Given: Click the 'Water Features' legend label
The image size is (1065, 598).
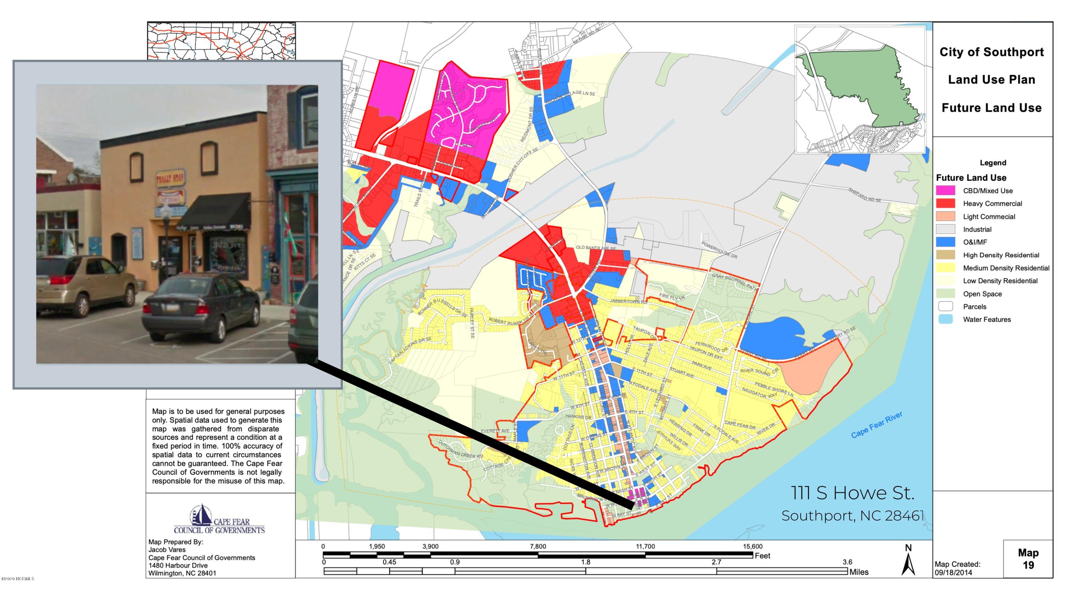Looking at the screenshot, I should pyautogui.click(x=987, y=319).
